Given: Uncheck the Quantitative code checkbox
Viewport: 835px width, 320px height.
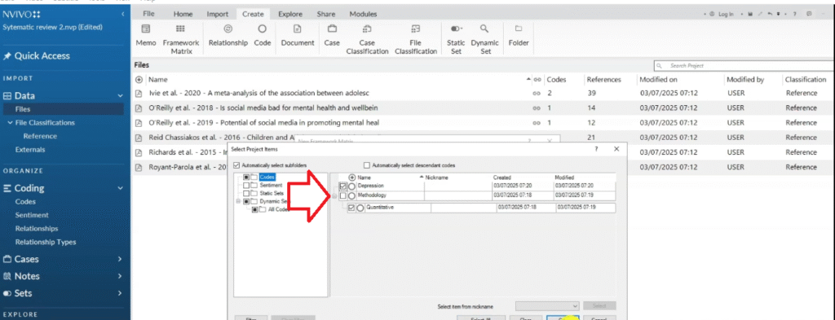Looking at the screenshot, I should coord(351,208).
